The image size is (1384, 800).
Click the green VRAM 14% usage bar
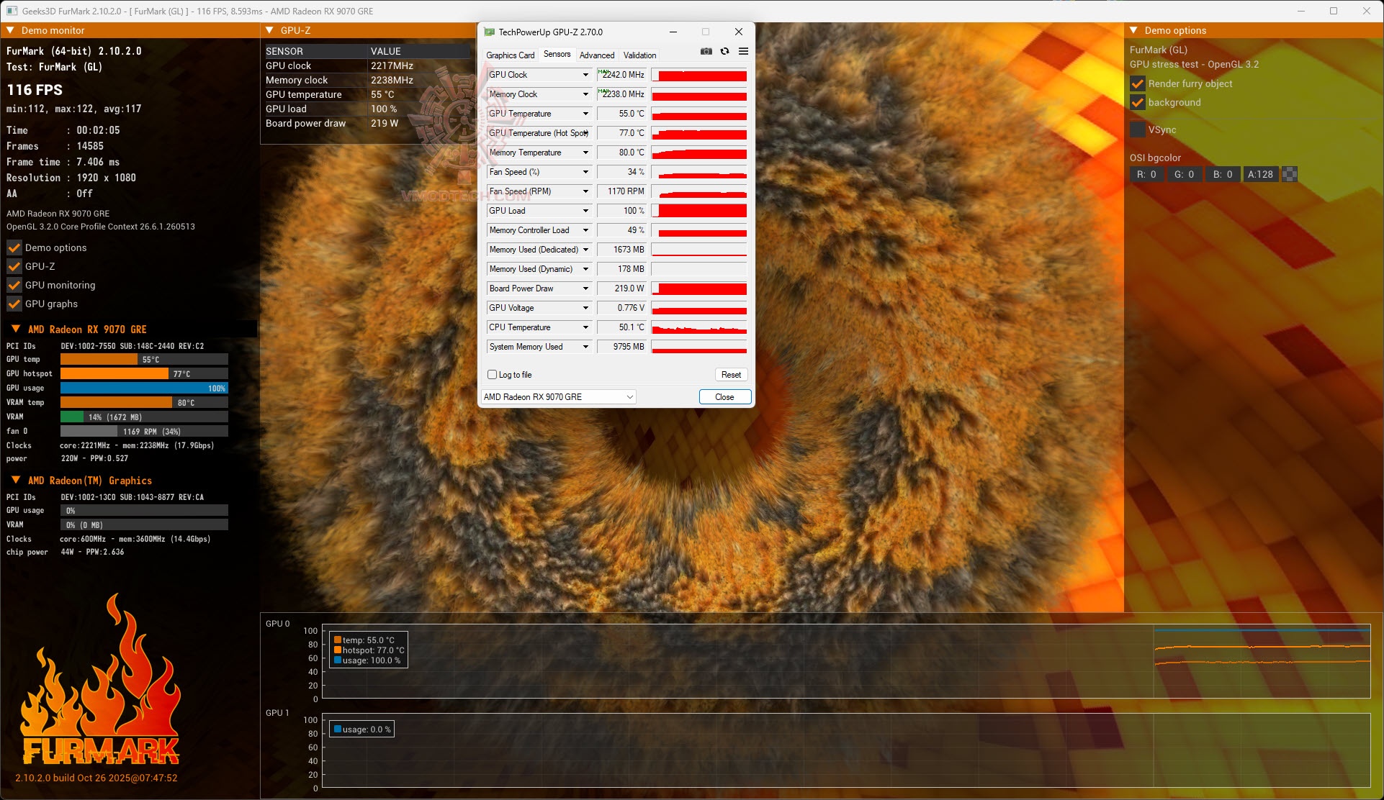coord(72,417)
